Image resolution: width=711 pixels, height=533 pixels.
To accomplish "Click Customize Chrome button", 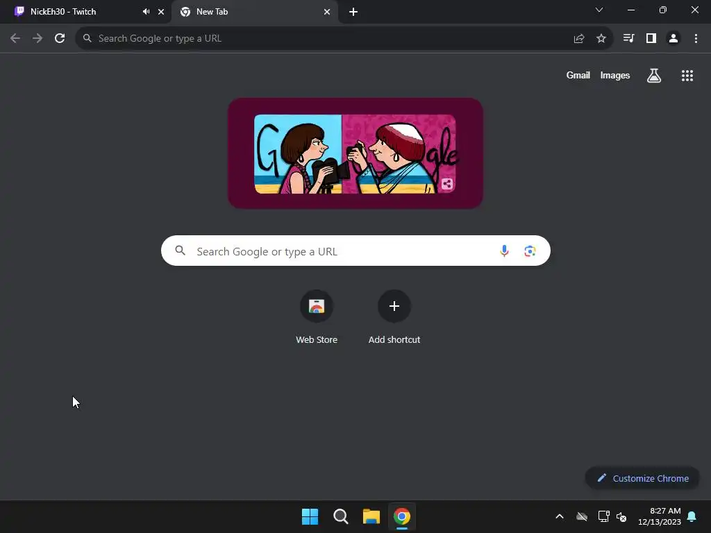I will 642,478.
